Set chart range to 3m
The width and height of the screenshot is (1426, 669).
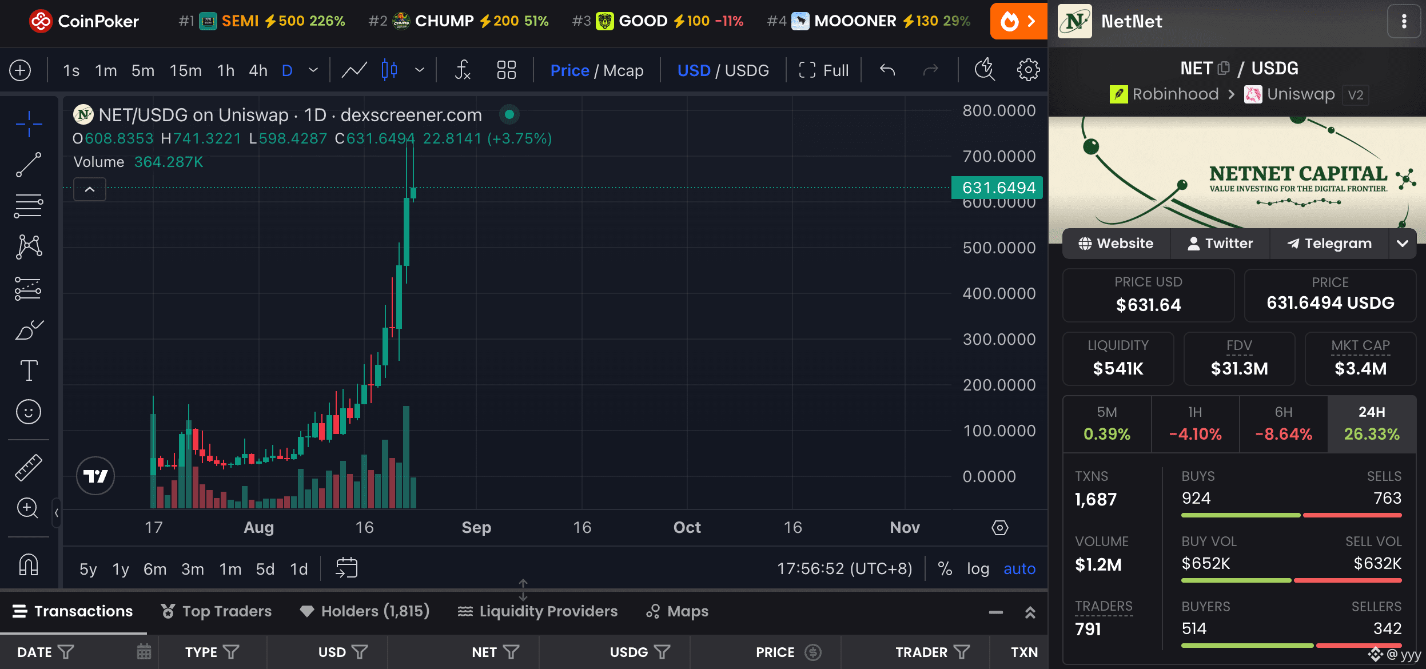click(x=193, y=569)
